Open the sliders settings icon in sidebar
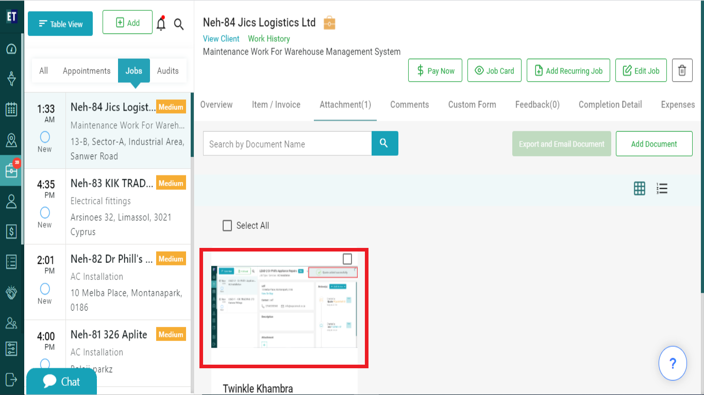The image size is (704, 395). (x=11, y=349)
